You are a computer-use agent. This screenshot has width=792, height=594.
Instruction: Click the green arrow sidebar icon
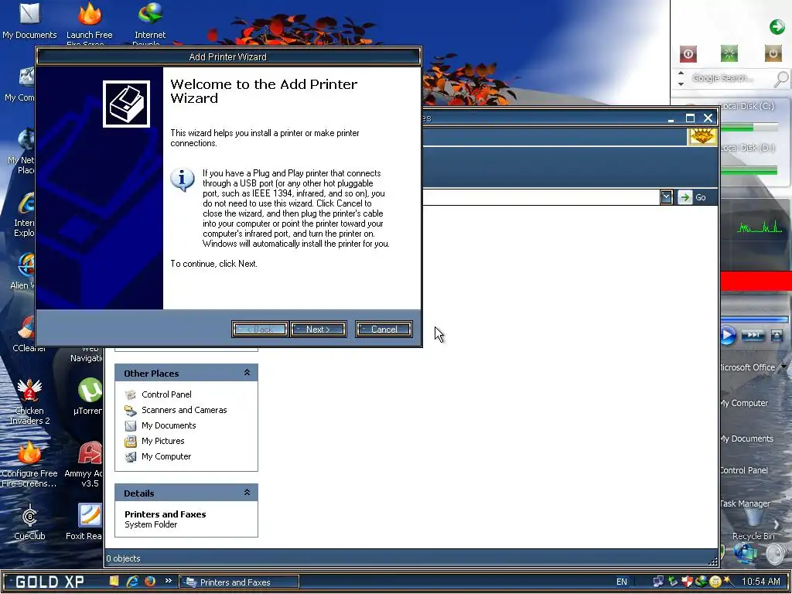click(777, 27)
